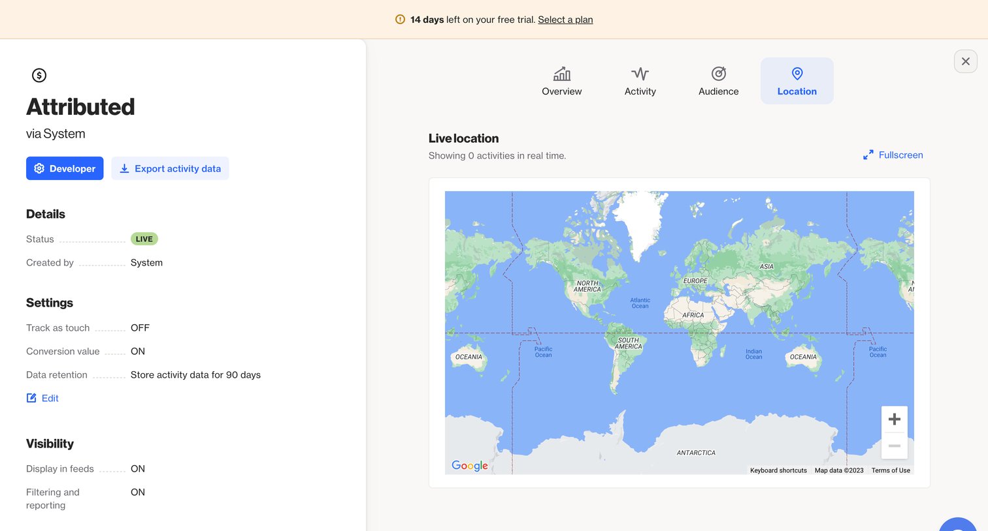Close the panel with the X button
The width and height of the screenshot is (988, 531).
(x=966, y=61)
